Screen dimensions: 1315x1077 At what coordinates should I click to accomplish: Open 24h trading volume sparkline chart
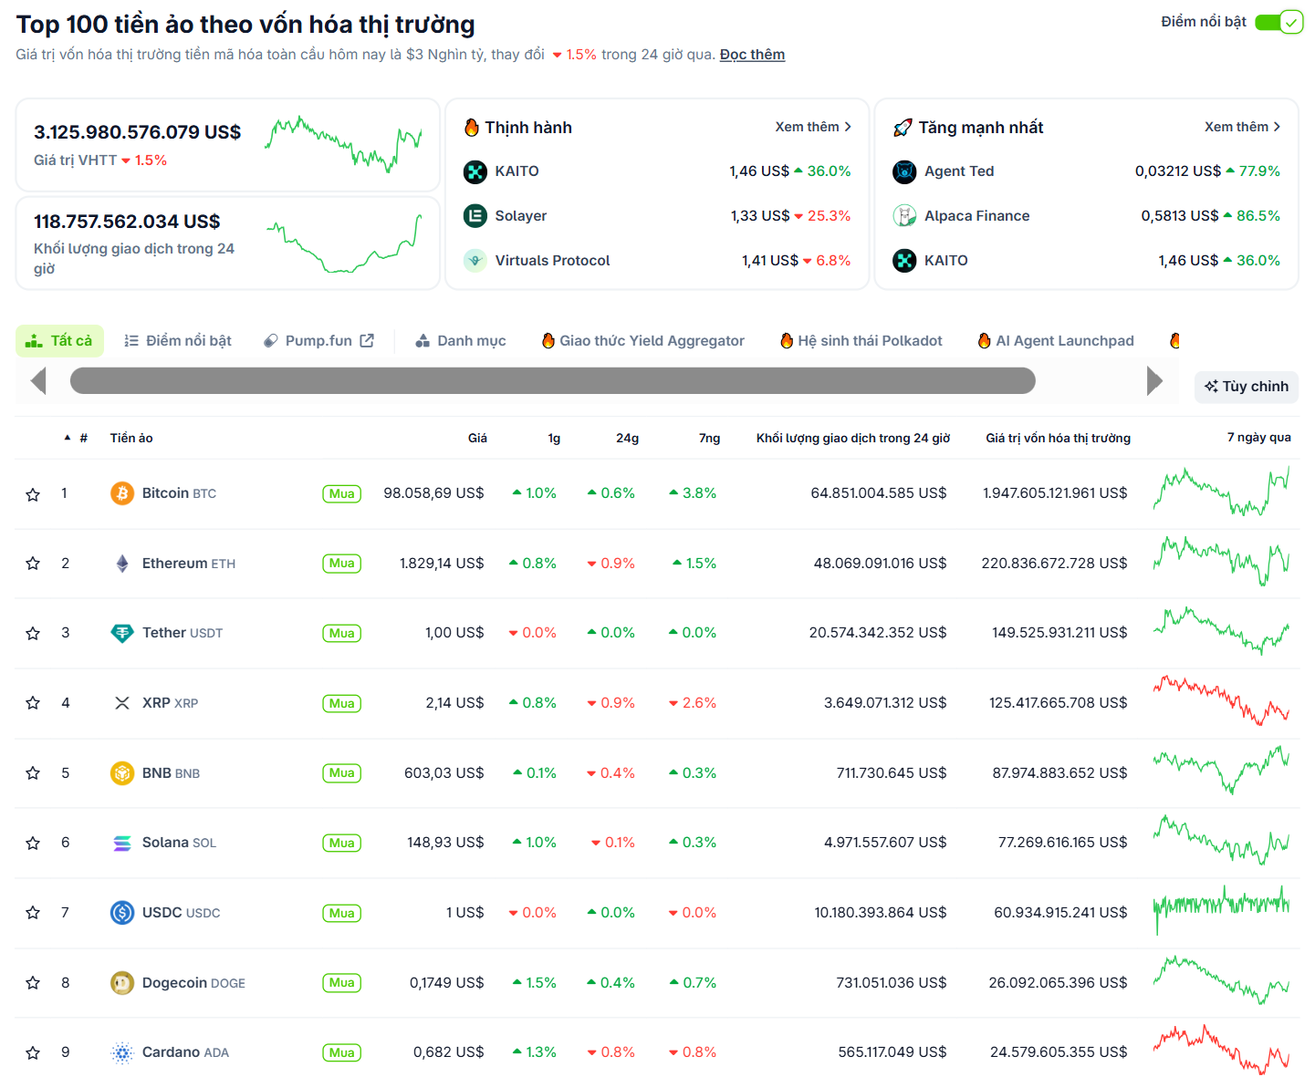point(344,243)
